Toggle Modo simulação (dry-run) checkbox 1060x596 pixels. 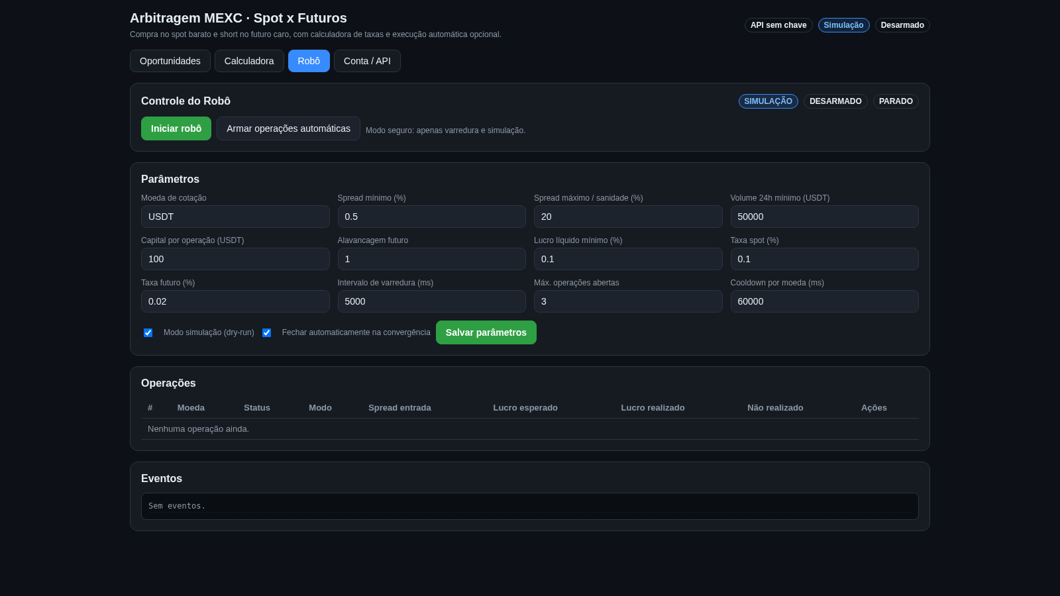tap(148, 332)
